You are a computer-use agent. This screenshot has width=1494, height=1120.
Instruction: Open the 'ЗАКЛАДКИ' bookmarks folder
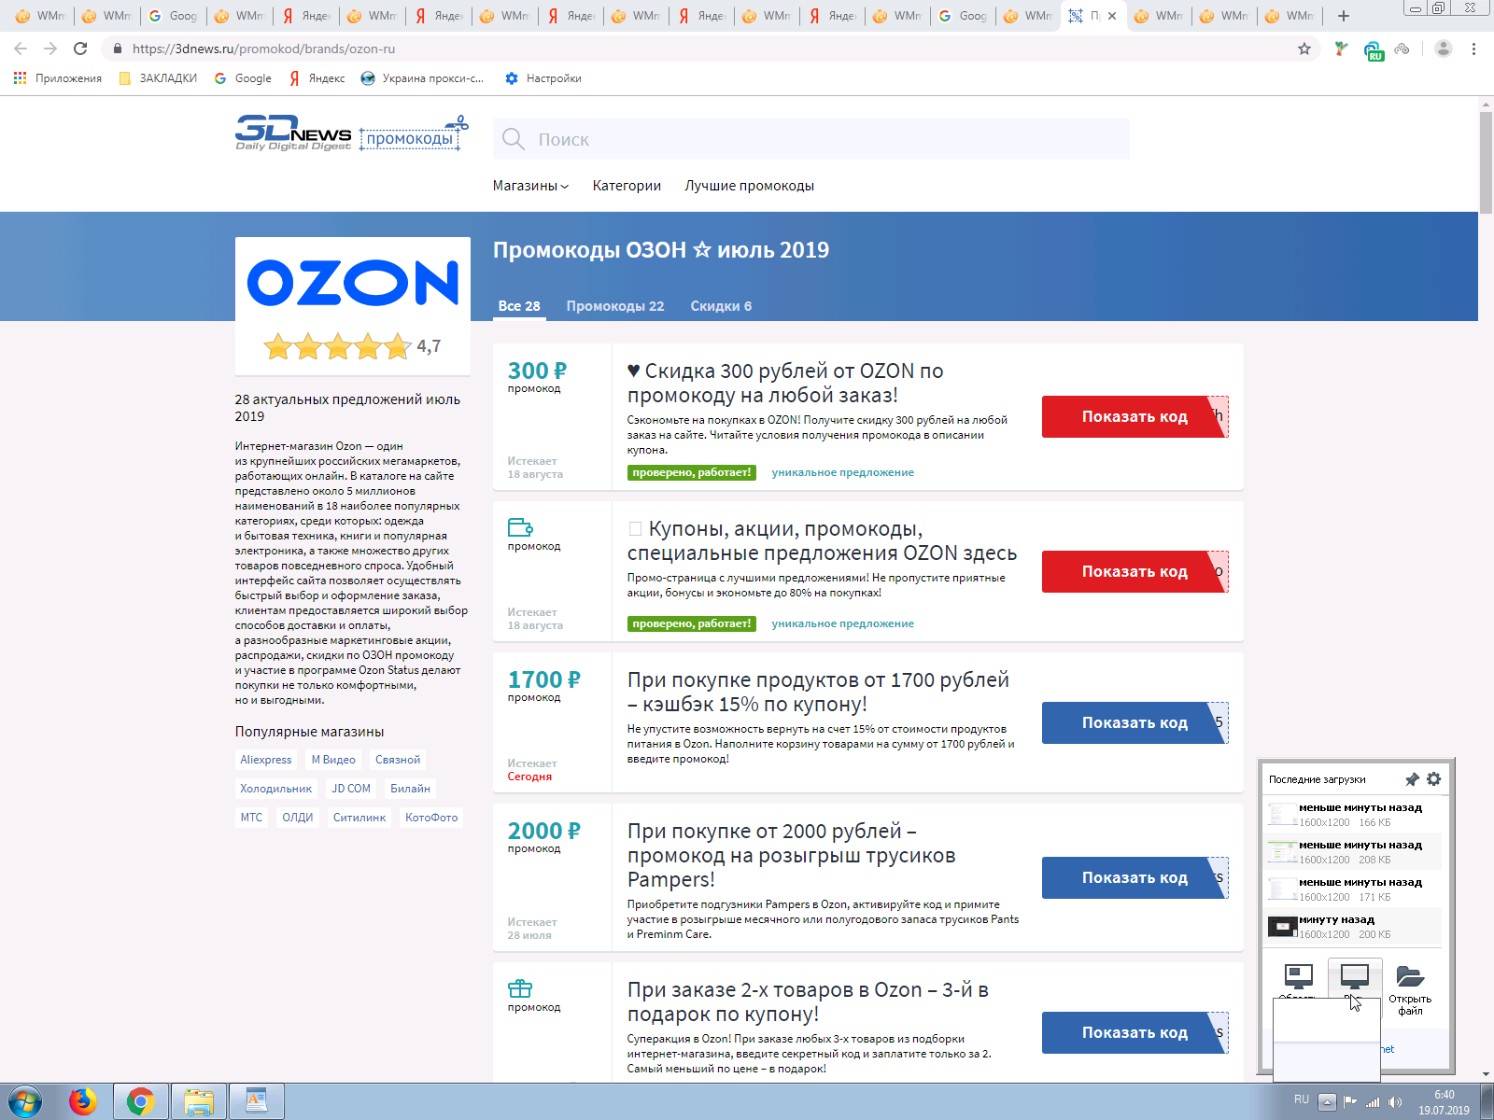click(158, 78)
